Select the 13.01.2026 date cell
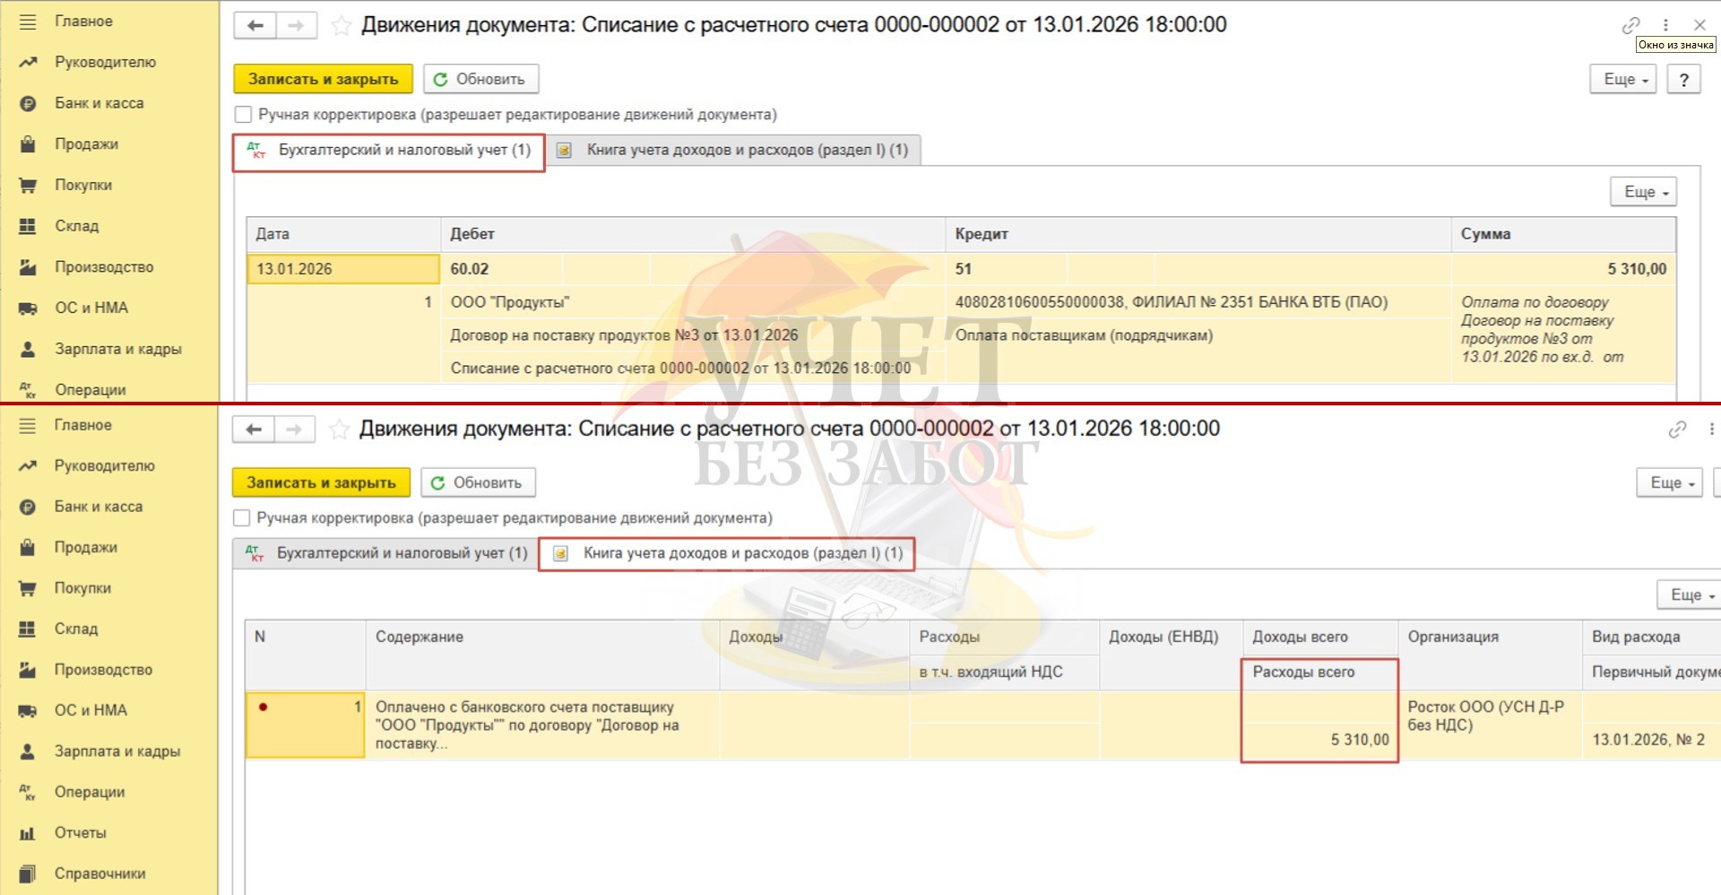1721x895 pixels. (x=342, y=269)
